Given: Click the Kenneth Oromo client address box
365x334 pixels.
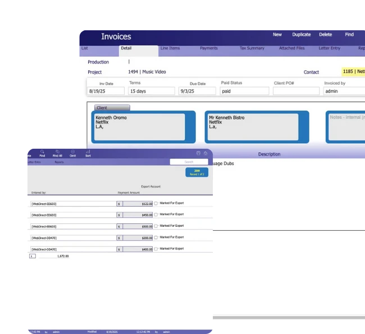Looking at the screenshot, I should [139, 127].
